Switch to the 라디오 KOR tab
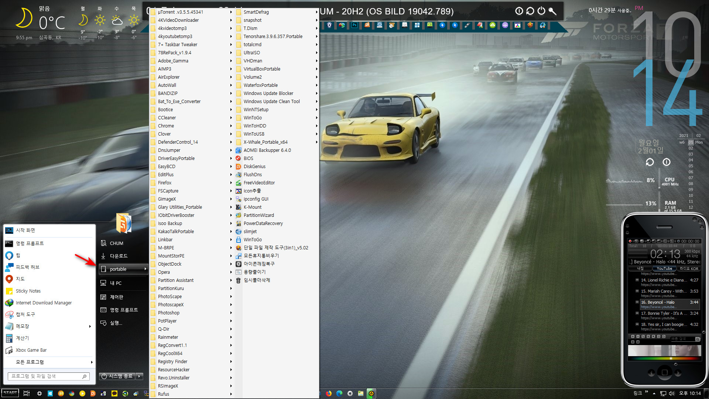 (689, 269)
